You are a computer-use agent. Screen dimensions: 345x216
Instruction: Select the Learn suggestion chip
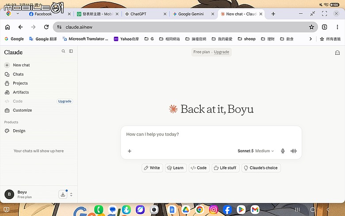(176, 168)
